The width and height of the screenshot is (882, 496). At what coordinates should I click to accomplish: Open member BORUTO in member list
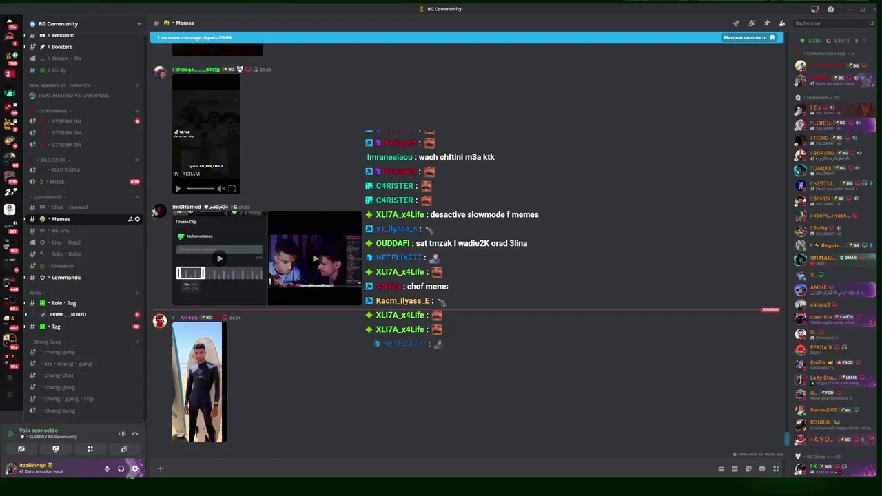click(x=834, y=155)
